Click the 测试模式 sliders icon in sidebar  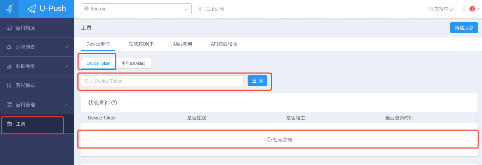pyautogui.click(x=9, y=85)
